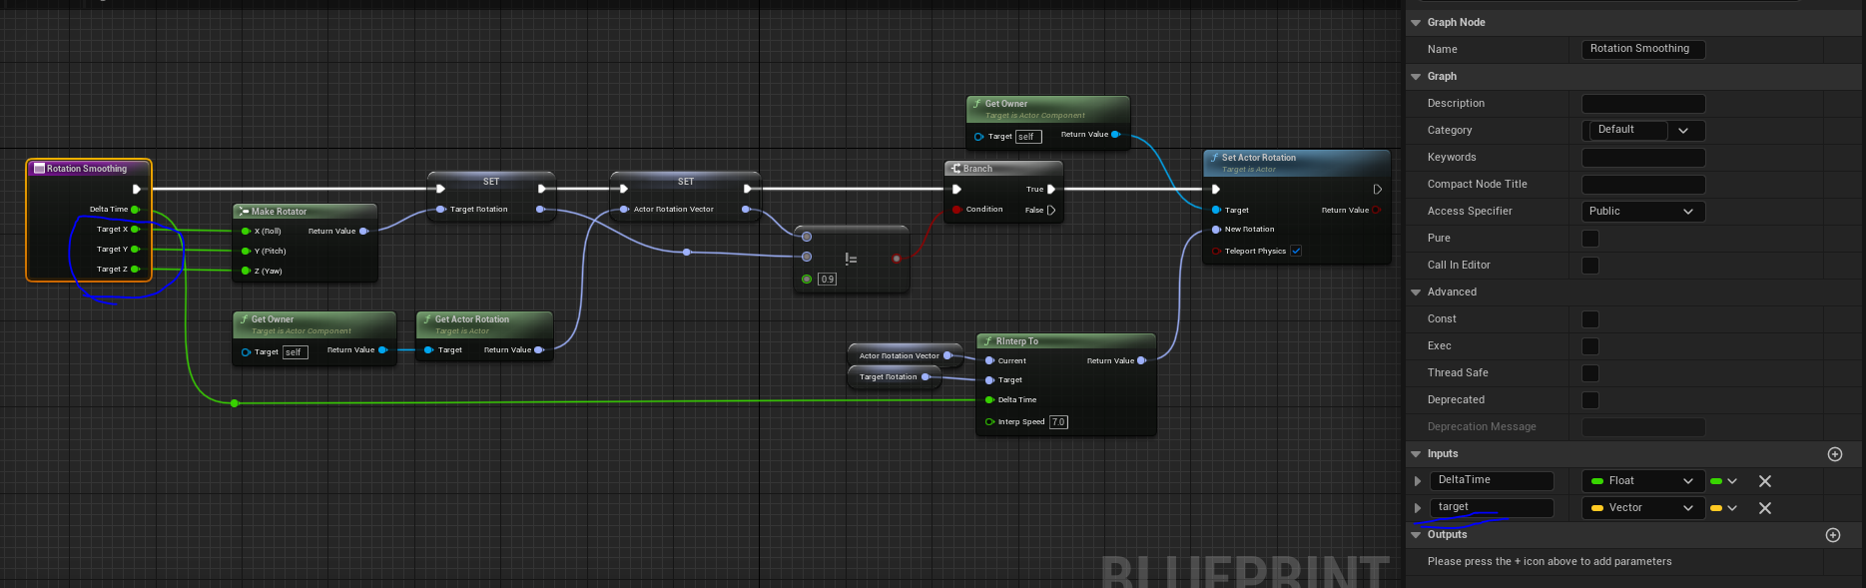Screen dimensions: 1866x588
Task: Toggle the Teleport Physics checkbox
Action: click(1296, 251)
